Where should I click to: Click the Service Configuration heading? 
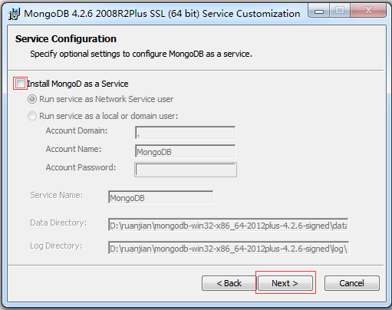click(x=66, y=39)
